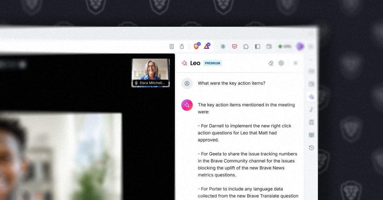Click the purple profile avatar

coord(300,46)
